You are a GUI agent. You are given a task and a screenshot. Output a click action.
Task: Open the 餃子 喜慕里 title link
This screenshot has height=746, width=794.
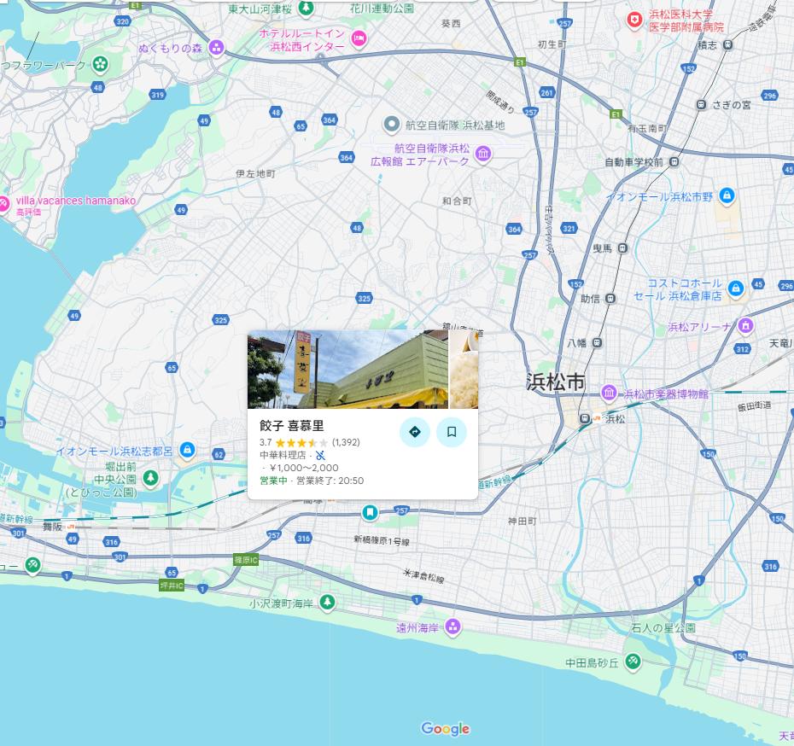pyautogui.click(x=292, y=425)
